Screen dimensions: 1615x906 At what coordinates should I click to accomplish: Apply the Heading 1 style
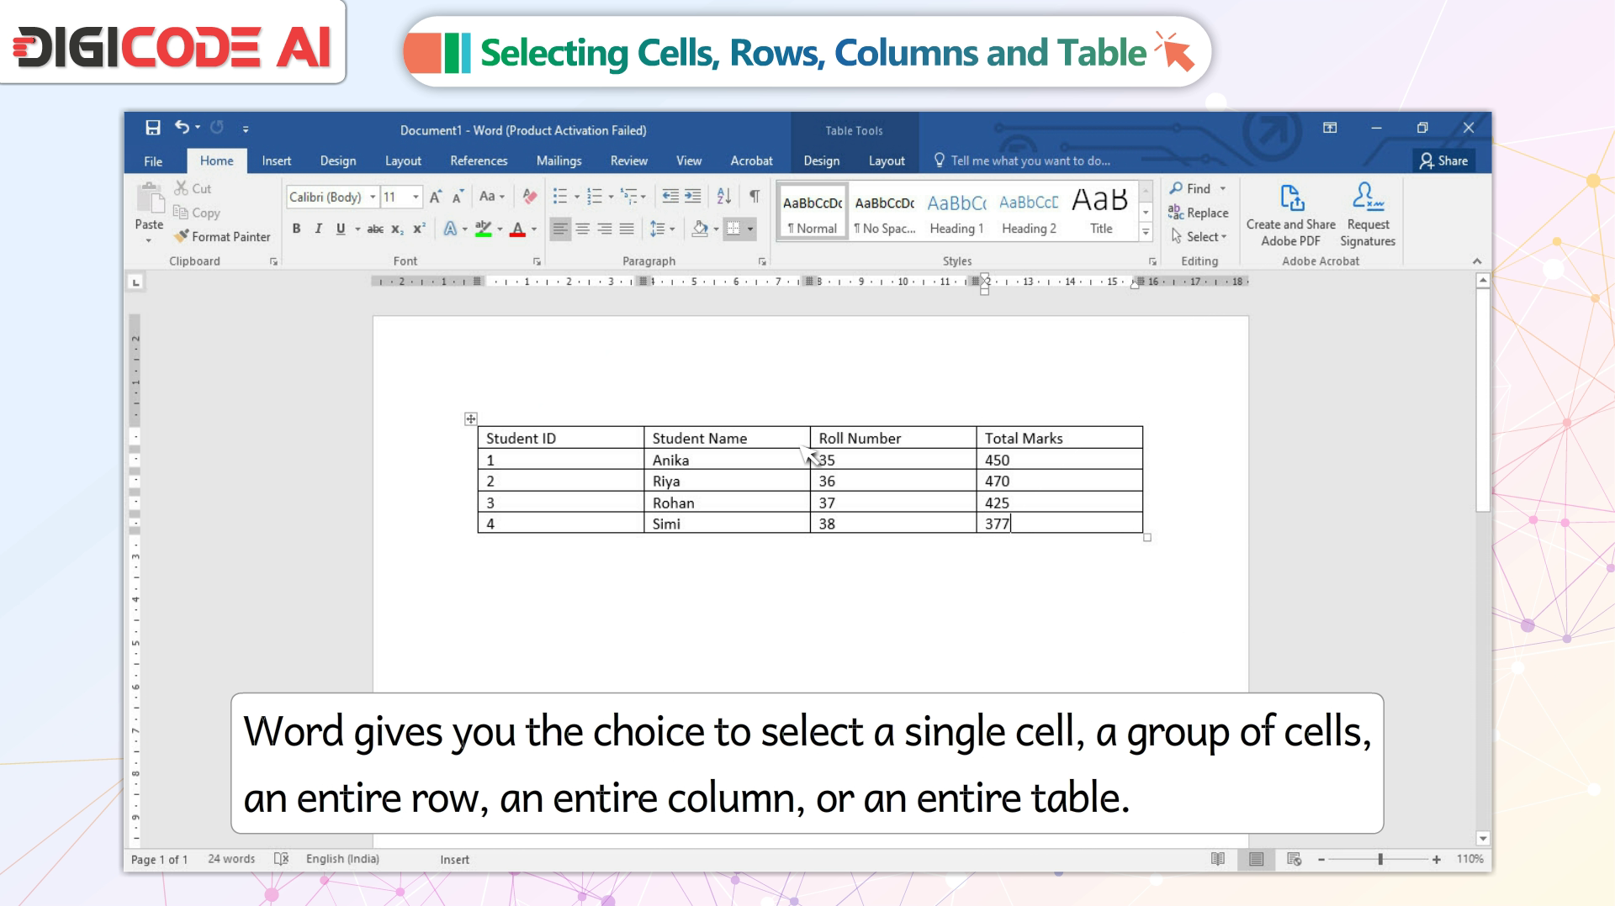[x=956, y=213]
